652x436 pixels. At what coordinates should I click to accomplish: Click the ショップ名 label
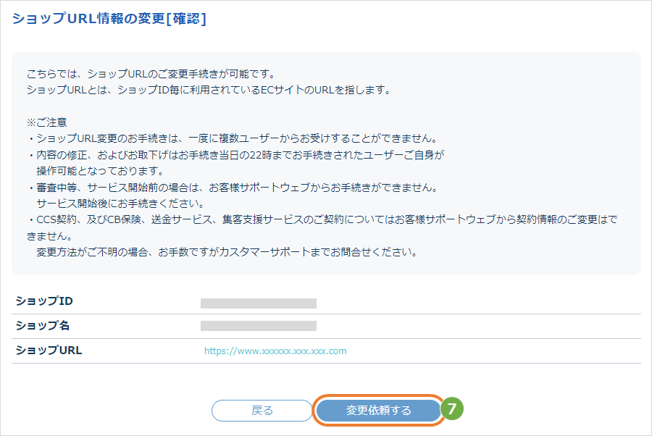tap(43, 325)
